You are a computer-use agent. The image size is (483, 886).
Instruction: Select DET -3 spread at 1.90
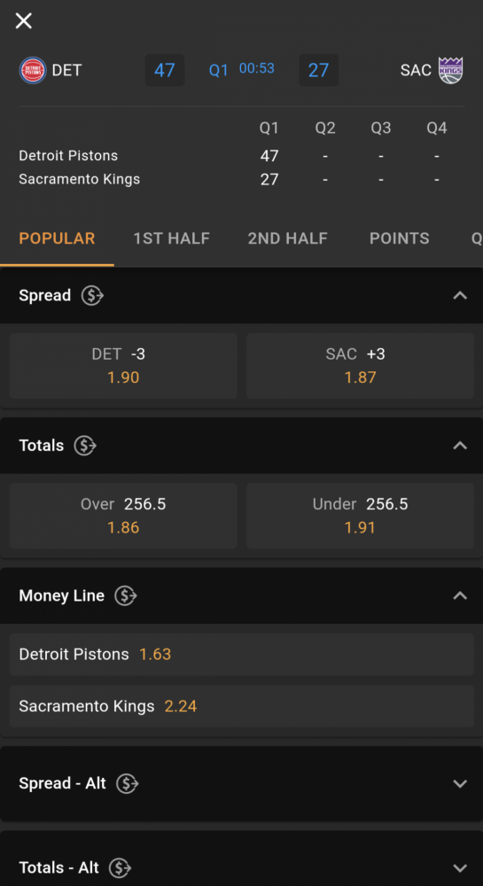(x=123, y=366)
